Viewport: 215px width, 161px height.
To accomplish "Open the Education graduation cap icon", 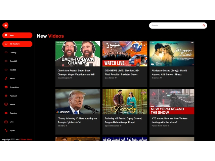I will [6, 87].
